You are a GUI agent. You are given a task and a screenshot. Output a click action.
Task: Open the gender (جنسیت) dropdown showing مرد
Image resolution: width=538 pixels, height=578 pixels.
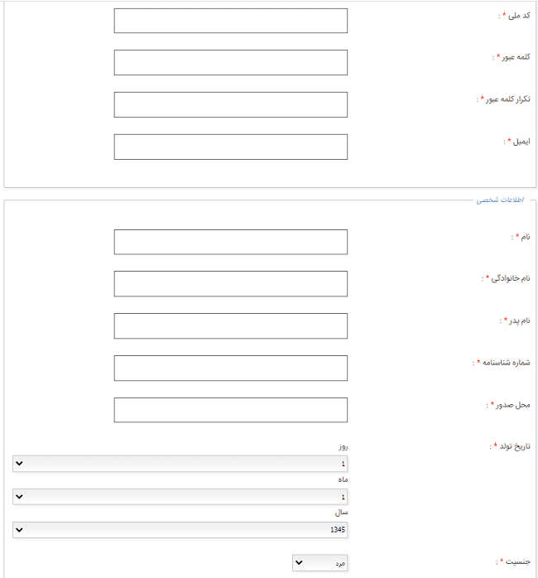[319, 563]
